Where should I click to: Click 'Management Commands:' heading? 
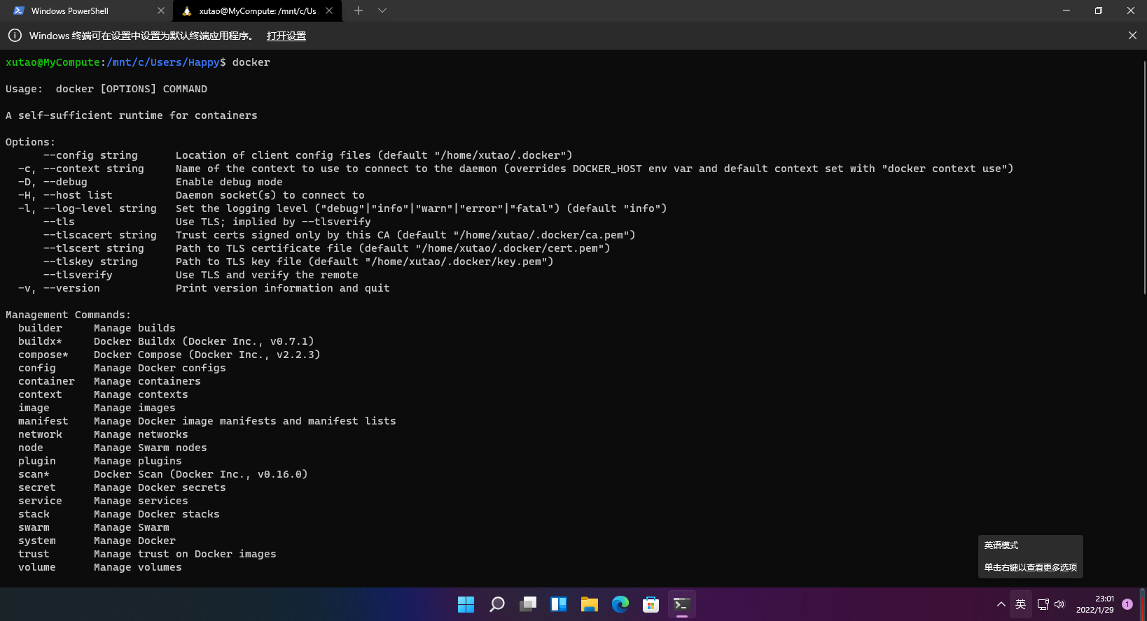(69, 315)
